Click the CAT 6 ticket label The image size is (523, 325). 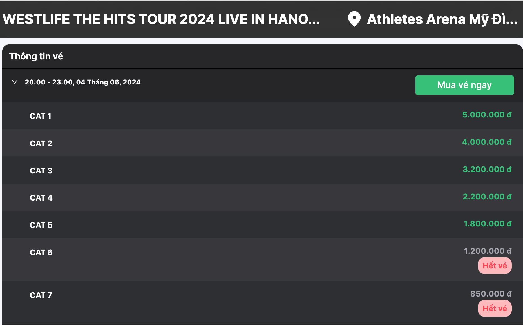click(x=41, y=252)
